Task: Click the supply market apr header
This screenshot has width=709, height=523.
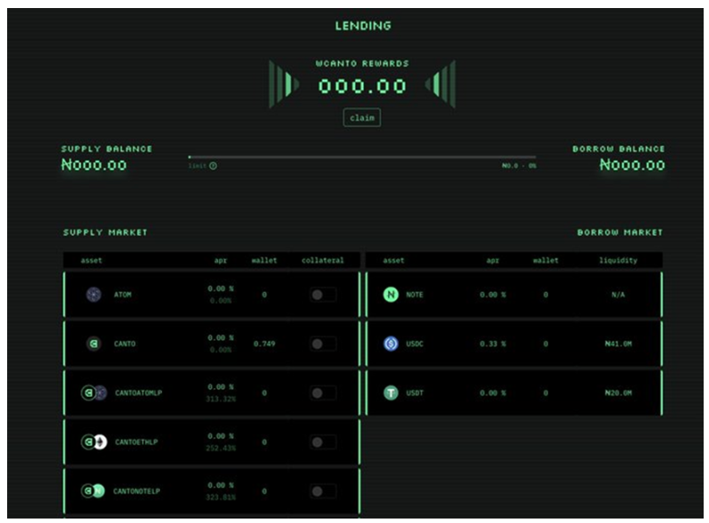Action: pos(220,260)
